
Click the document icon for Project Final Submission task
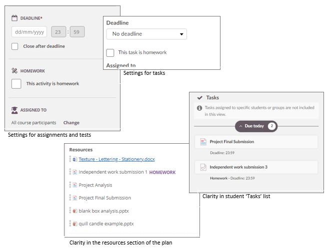(x=202, y=142)
